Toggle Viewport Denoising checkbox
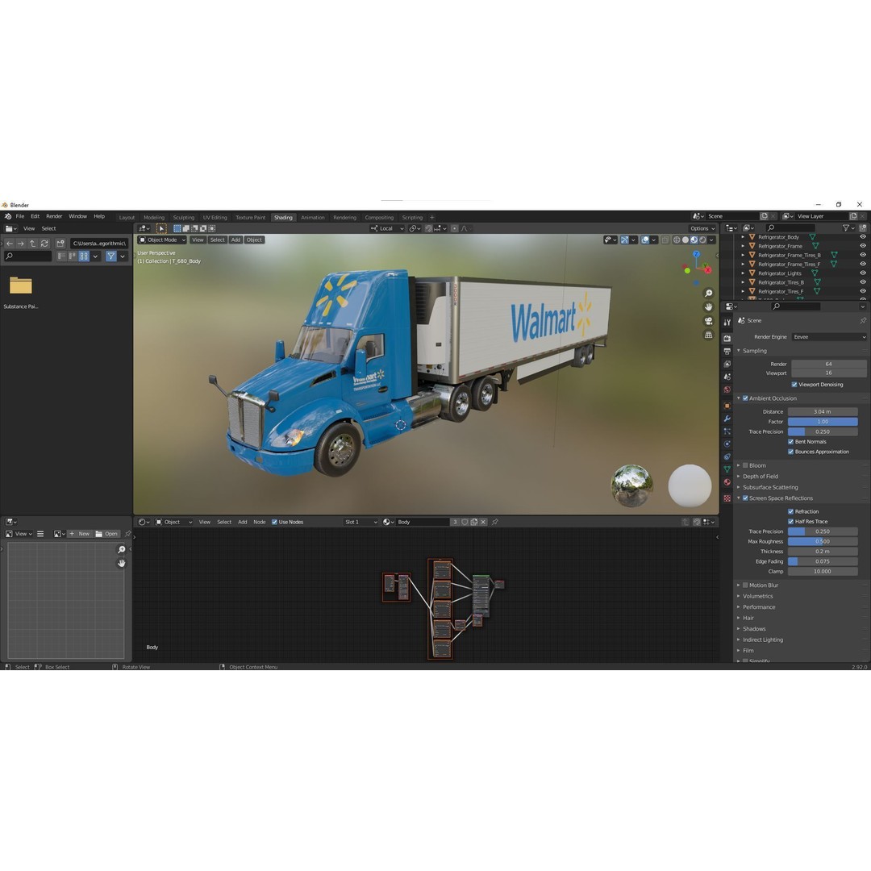871x871 pixels. (x=794, y=385)
